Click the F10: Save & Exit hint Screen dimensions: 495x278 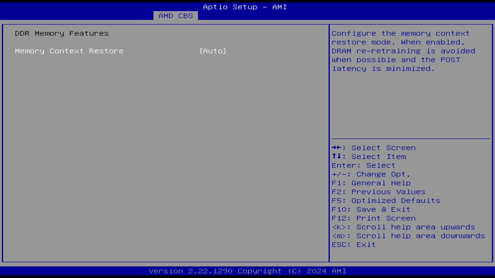371,210
